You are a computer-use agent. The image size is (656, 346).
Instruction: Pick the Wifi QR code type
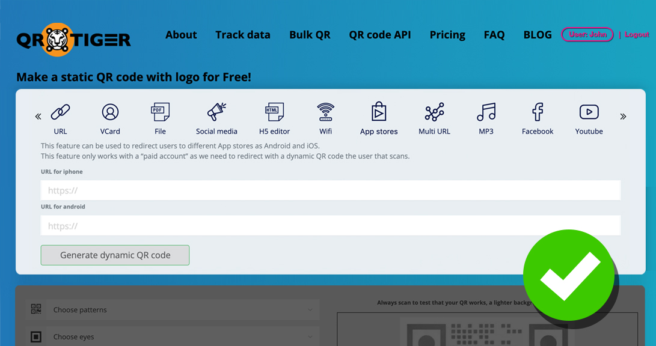pyautogui.click(x=325, y=117)
